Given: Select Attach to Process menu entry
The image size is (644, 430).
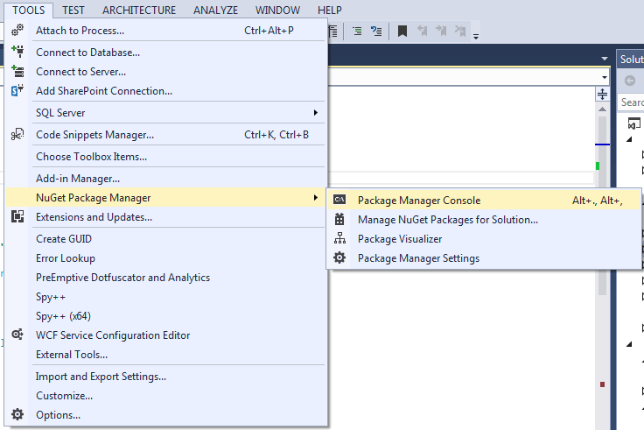Looking at the screenshot, I should point(166,31).
